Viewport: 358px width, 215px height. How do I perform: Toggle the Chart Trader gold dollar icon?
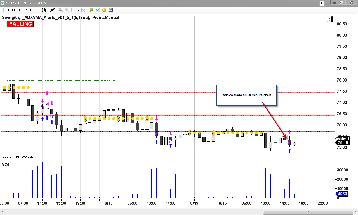click(x=104, y=10)
